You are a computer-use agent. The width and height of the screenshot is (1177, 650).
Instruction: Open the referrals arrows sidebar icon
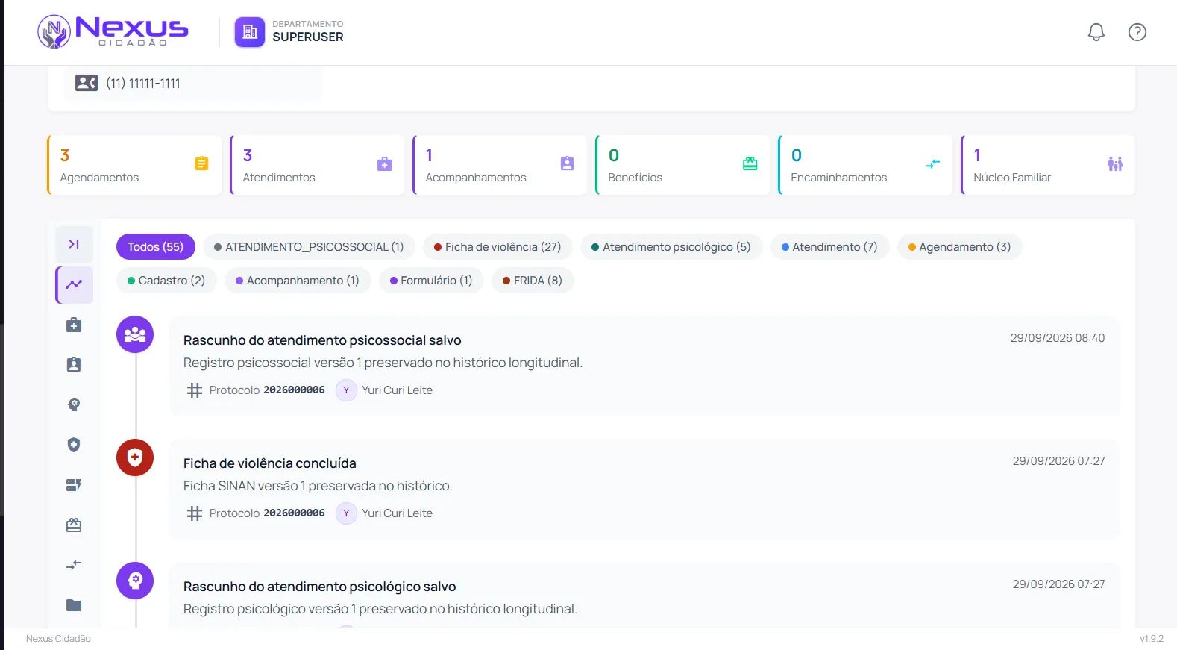click(x=74, y=565)
